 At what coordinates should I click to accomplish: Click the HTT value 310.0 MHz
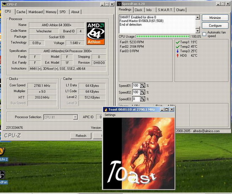click(42, 98)
